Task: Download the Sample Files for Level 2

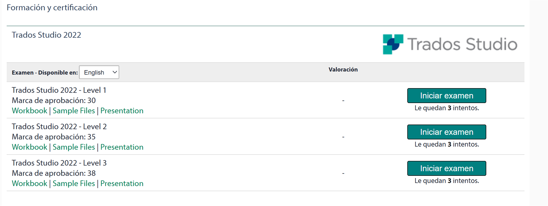Action: pyautogui.click(x=73, y=147)
